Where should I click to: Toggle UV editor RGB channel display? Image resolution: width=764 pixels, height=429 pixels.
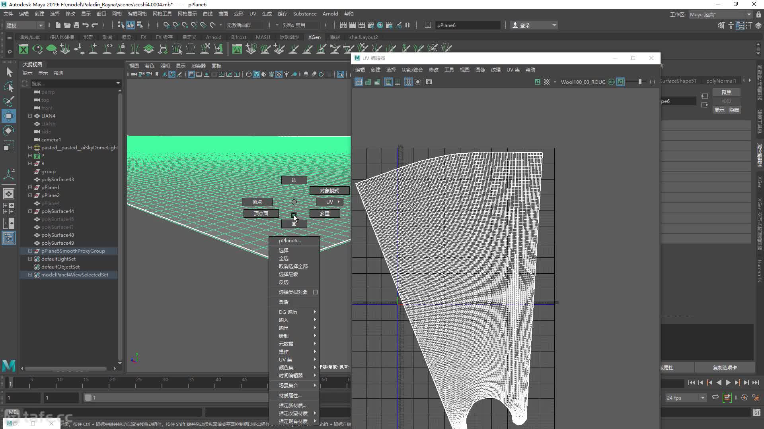pyautogui.click(x=611, y=82)
